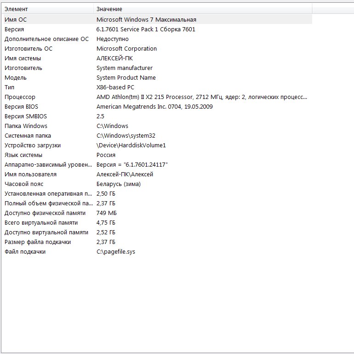Click the "Значение" column header
The image size is (354, 354).
[109, 9]
